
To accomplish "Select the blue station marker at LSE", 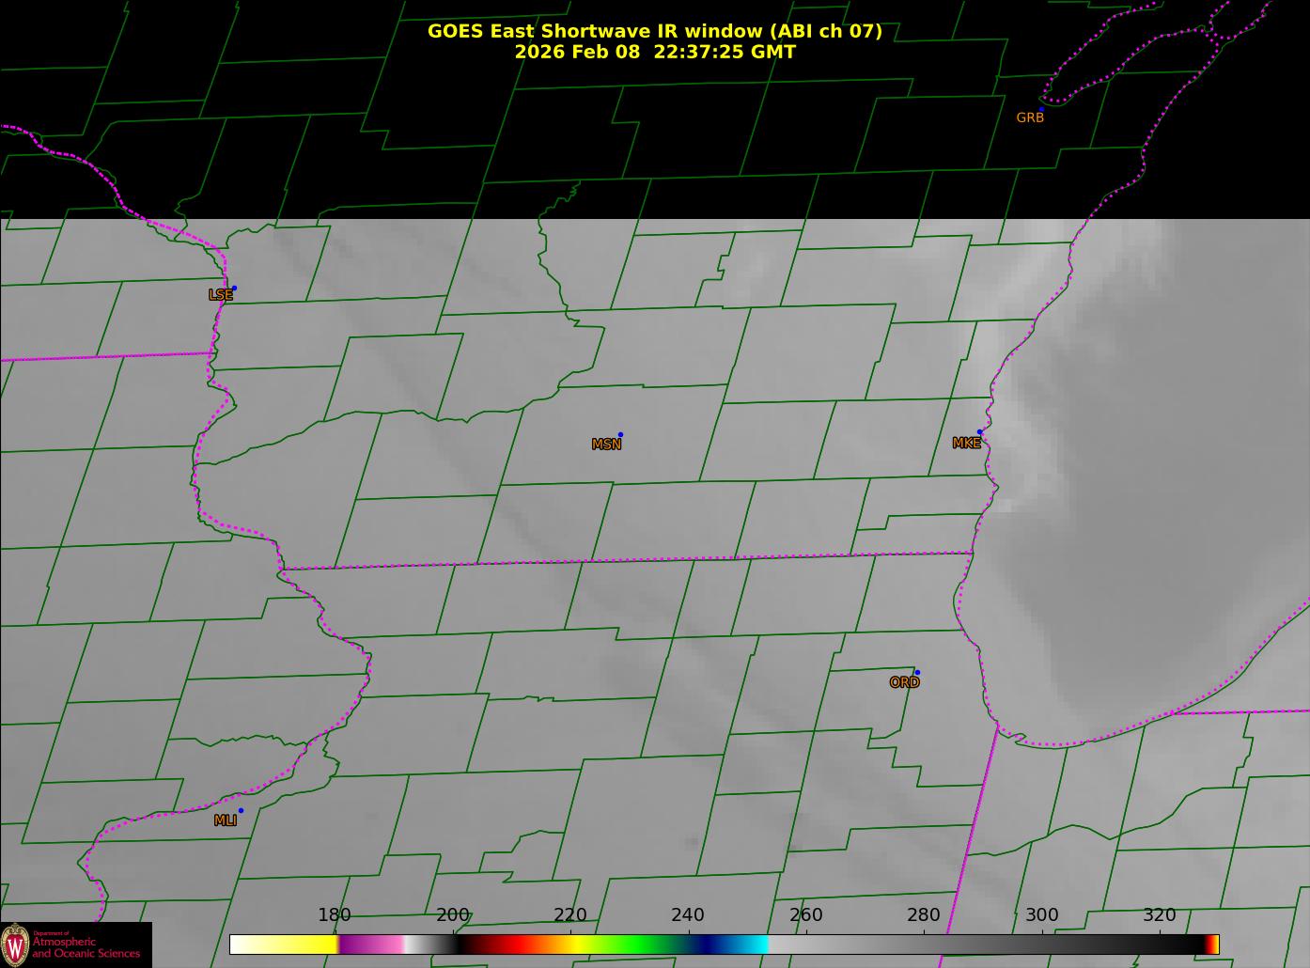I will pos(234,289).
